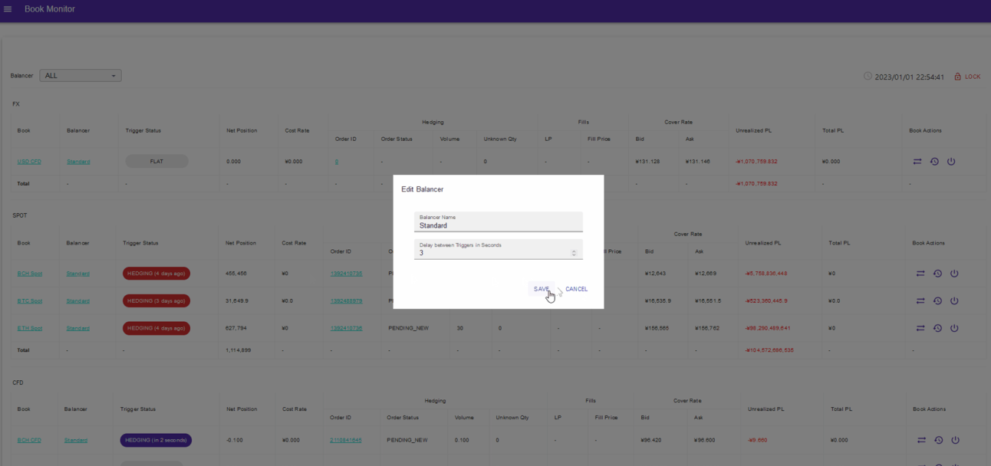This screenshot has width=991, height=466.
Task: Toggle the LOCK button at top right
Action: pos(967,77)
